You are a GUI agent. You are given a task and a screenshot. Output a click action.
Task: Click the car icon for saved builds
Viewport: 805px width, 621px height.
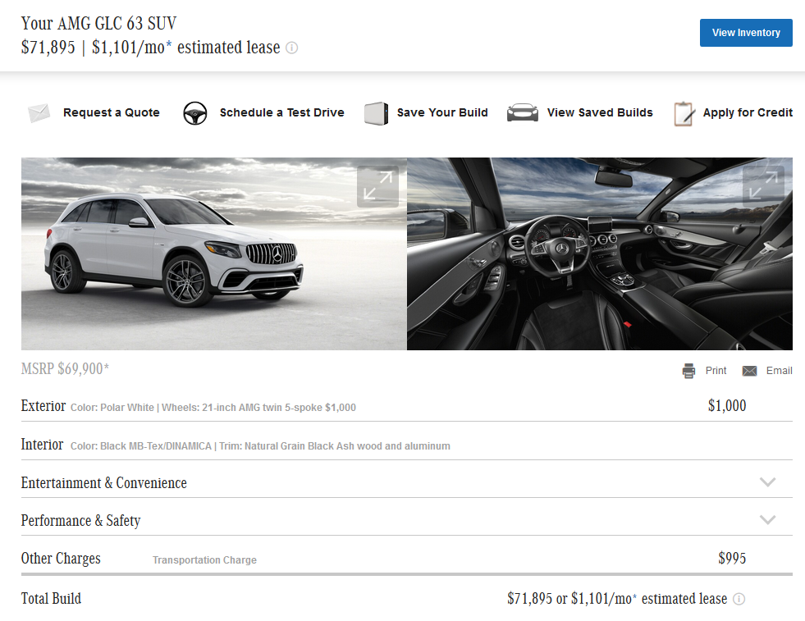[x=522, y=113]
